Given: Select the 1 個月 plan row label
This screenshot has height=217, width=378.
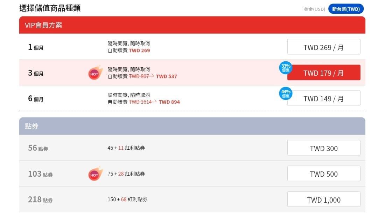Looking at the screenshot, I should (x=36, y=47).
